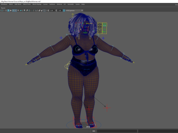Toggle Depth of Field icon
The width and height of the screenshot is (178, 133).
(x=32, y=10)
